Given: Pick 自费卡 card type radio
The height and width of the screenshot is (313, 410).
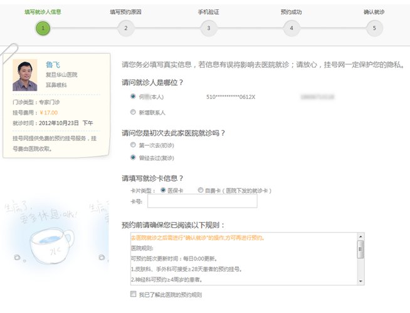Looking at the screenshot, I should pos(201,190).
